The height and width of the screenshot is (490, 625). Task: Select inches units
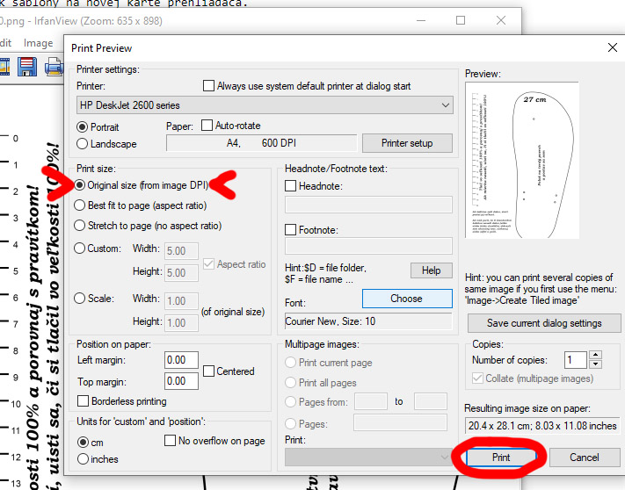pos(83,459)
